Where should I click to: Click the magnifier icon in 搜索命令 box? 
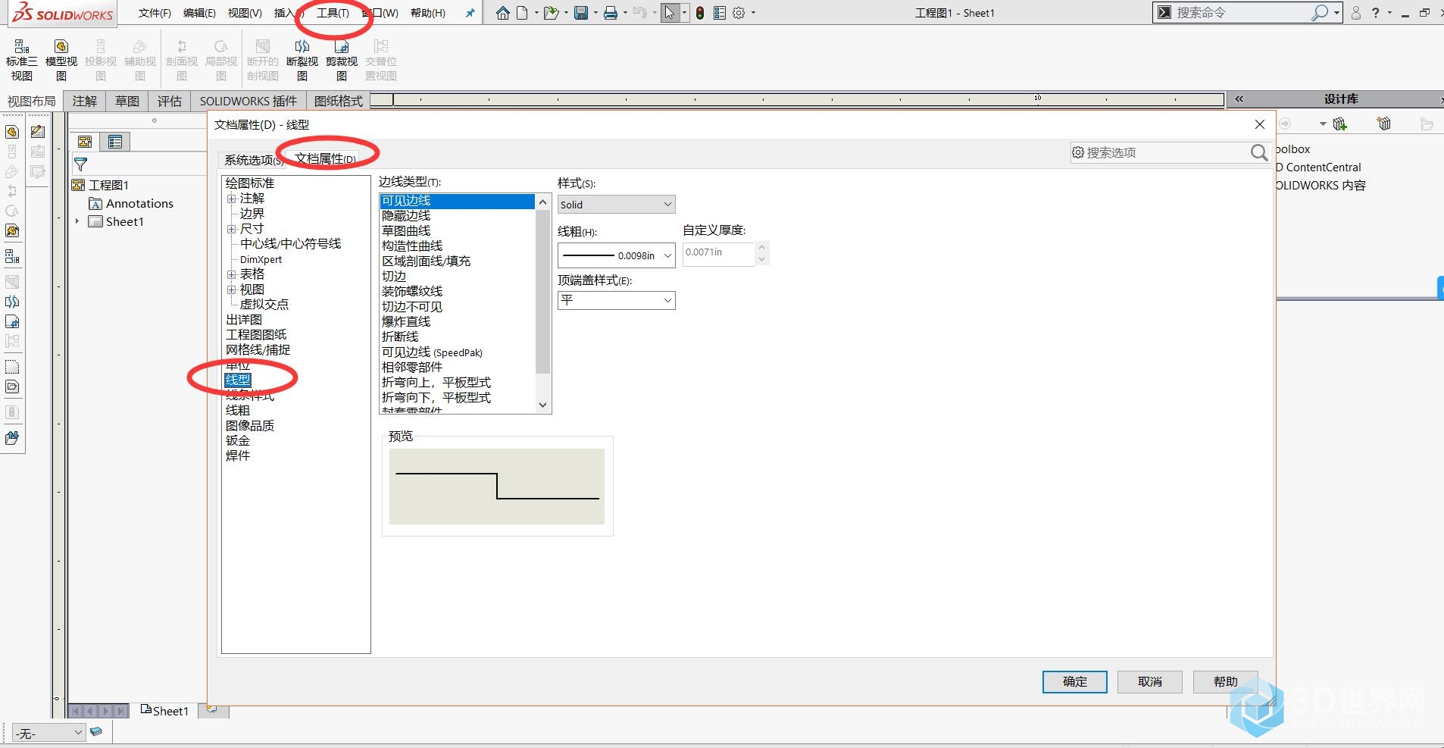pos(1320,13)
